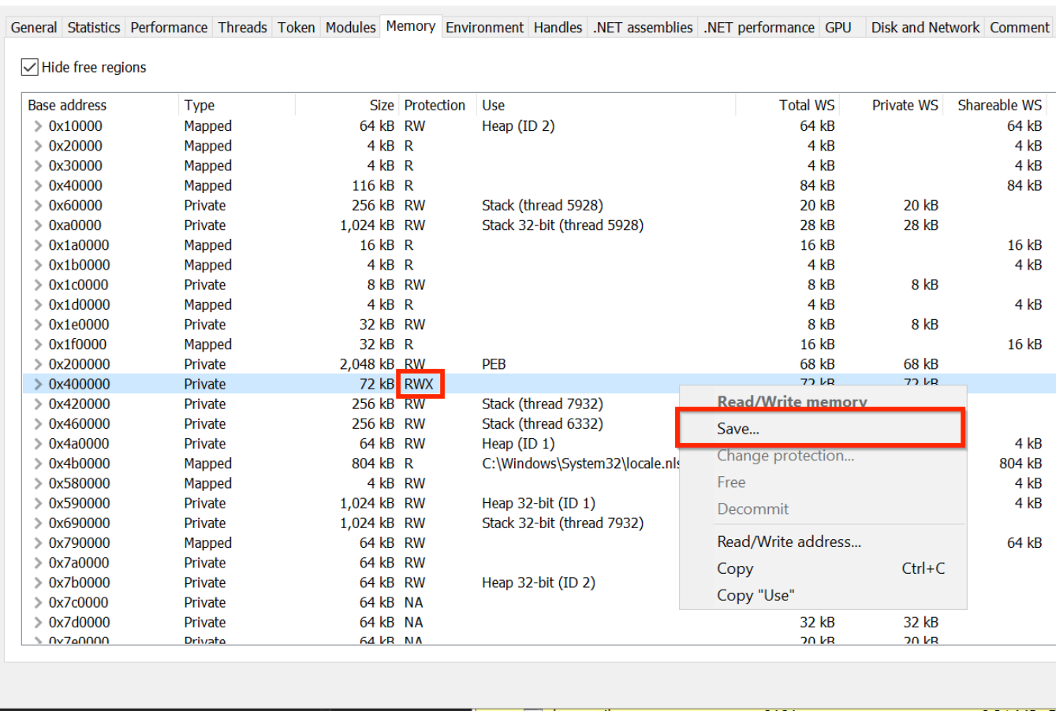
Task: Expand the 0x200000 PEB region
Action: click(37, 364)
